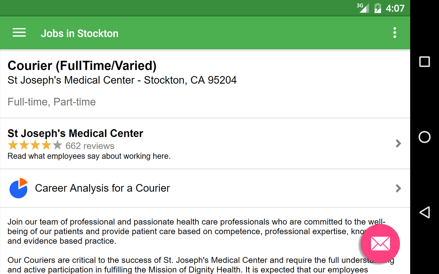This screenshot has height=274, width=439.
Task: Open Career Analysis for a Courier
Action: 102,188
